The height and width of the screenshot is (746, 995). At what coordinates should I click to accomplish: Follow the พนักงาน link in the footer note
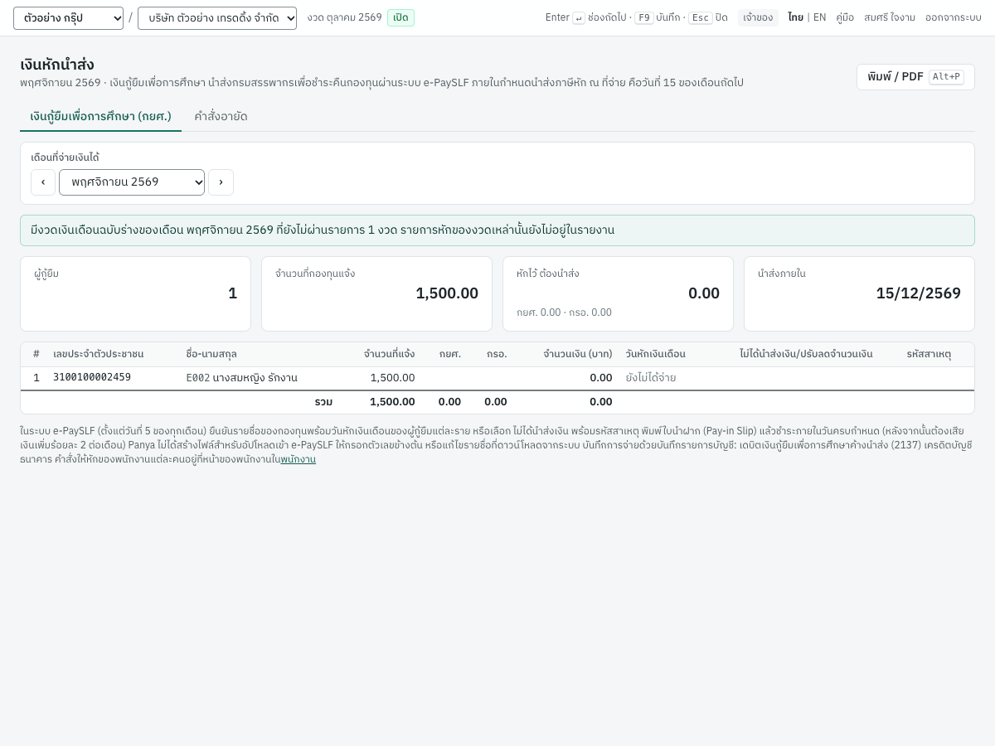298,459
